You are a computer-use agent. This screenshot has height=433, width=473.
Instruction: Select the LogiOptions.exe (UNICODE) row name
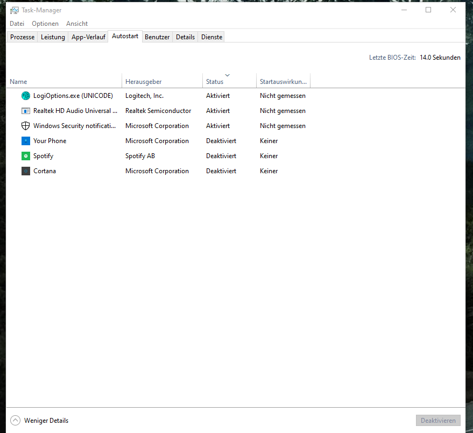click(73, 96)
